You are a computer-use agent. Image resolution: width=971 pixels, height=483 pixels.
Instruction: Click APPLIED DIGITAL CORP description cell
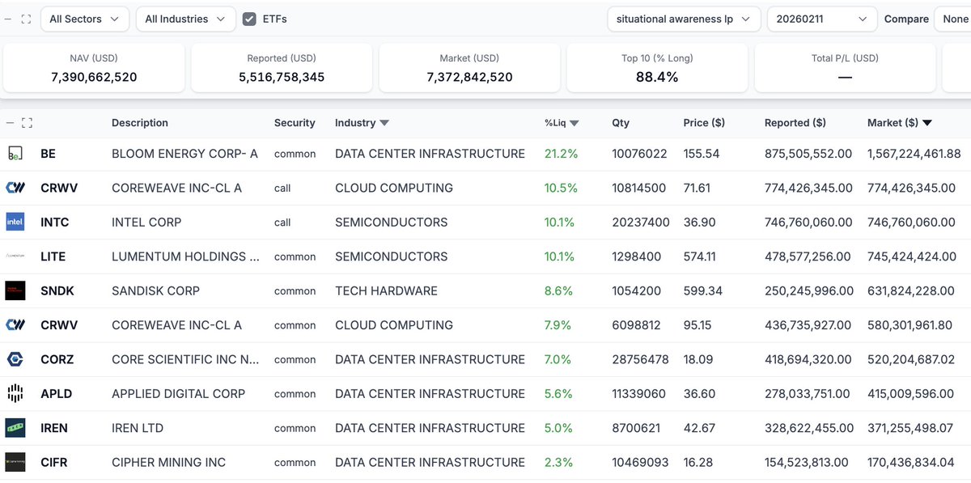[178, 394]
